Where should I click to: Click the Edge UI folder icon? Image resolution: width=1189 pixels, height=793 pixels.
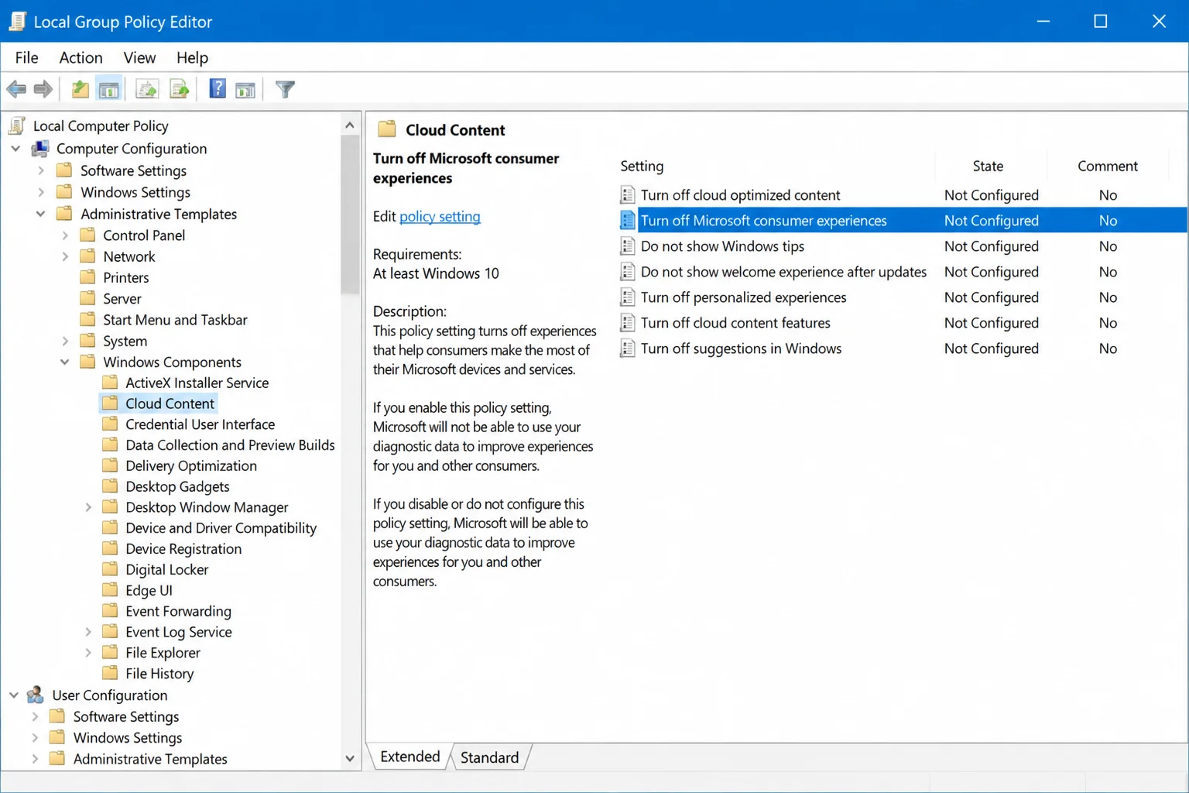point(111,590)
